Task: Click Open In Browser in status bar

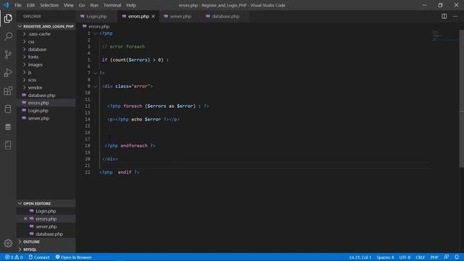Action: (x=74, y=257)
